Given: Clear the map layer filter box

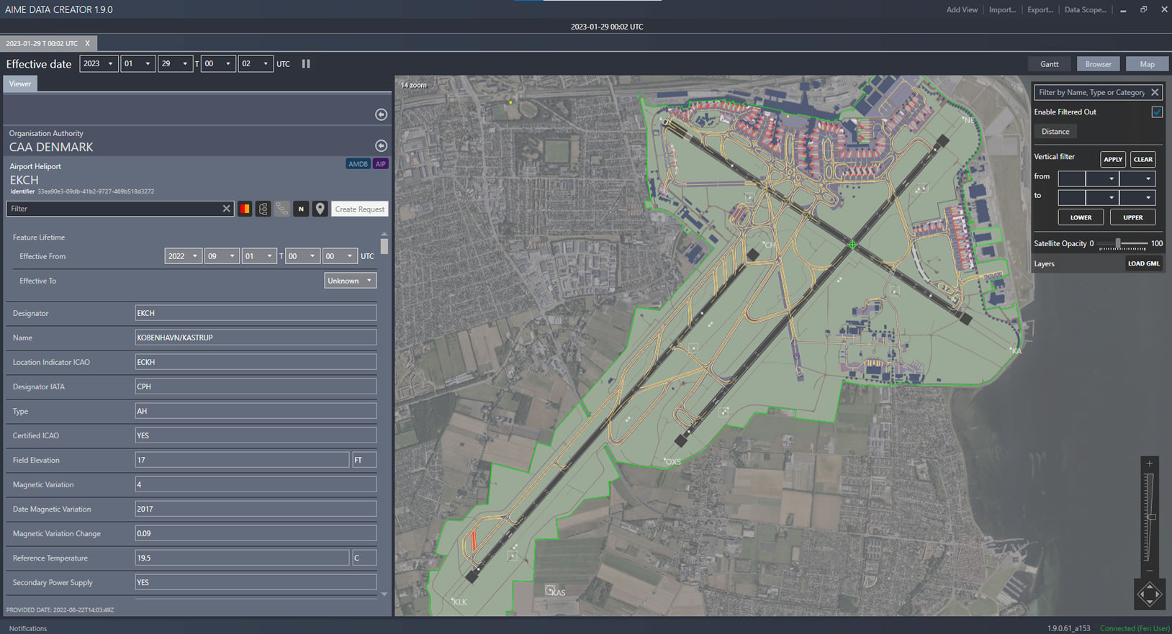Looking at the screenshot, I should (x=1155, y=92).
